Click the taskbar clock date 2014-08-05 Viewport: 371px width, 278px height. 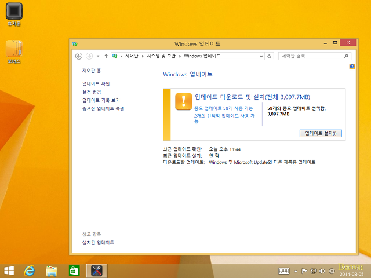click(x=352, y=274)
